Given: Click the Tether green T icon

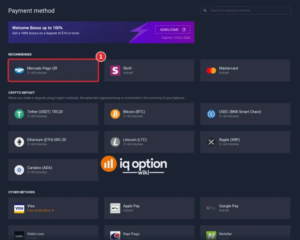Looking at the screenshot, I should [19, 114].
